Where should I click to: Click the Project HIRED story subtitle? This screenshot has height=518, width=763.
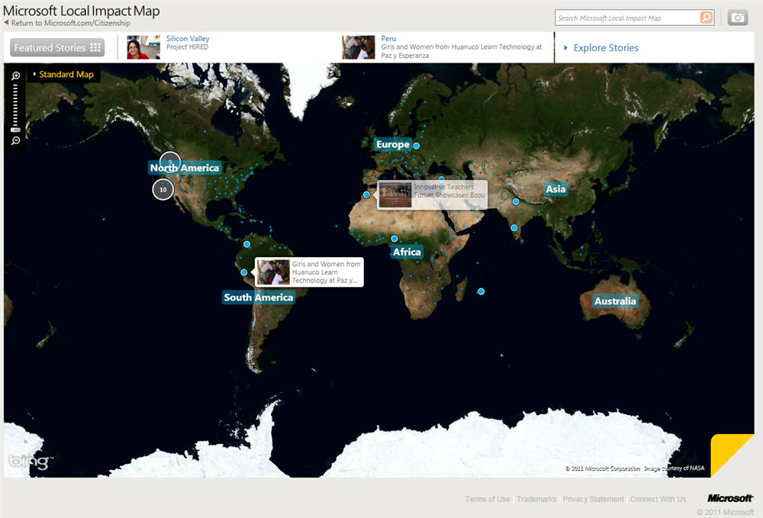coord(188,47)
